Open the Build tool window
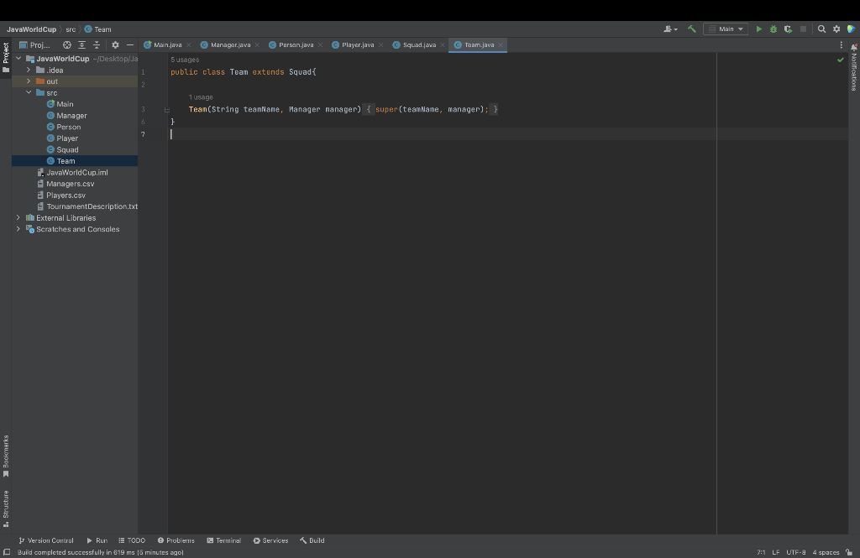 [x=312, y=540]
